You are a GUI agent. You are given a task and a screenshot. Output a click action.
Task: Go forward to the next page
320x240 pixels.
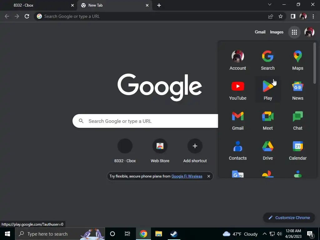point(17,16)
